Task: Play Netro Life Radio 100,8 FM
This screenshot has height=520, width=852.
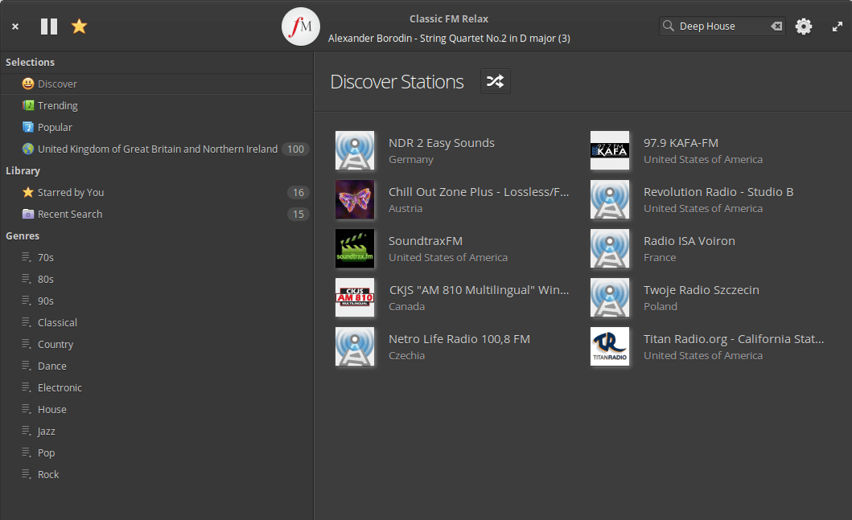Action: [459, 339]
